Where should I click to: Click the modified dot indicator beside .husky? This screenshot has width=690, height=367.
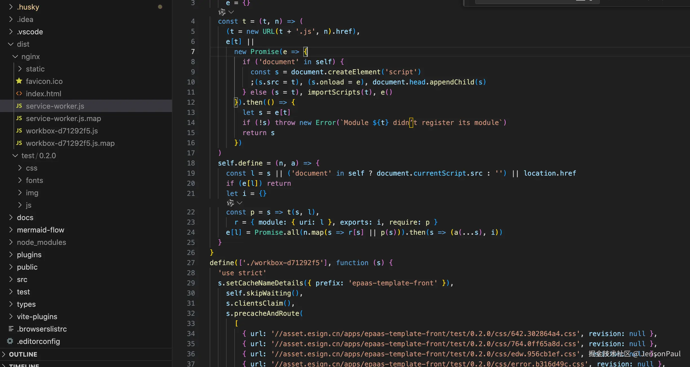(160, 7)
